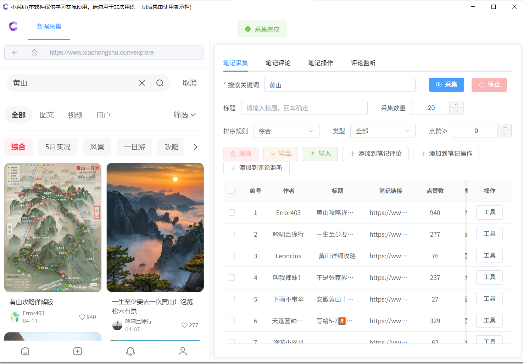The image size is (523, 364).
Task: Click 取消 next to search box
Action: tap(190, 83)
